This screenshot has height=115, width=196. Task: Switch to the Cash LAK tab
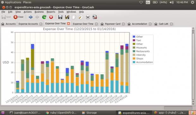click(x=163, y=24)
